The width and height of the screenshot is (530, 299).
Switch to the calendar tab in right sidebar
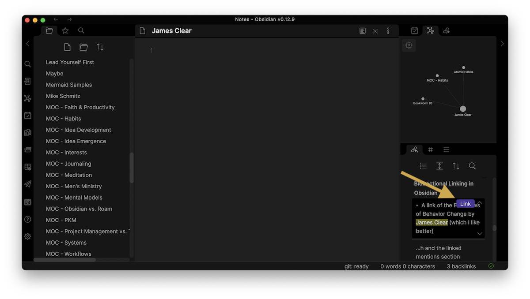point(414,30)
